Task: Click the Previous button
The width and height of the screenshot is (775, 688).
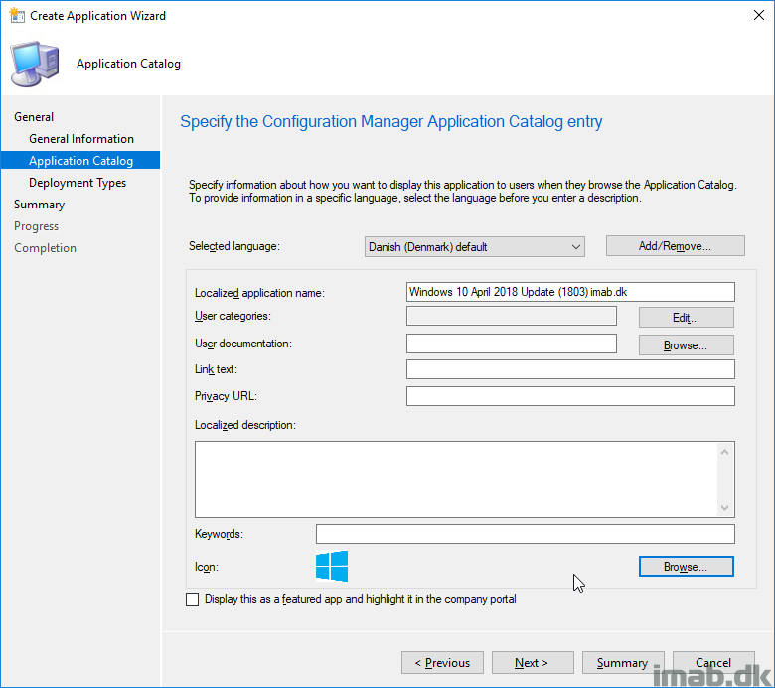Action: [442, 663]
